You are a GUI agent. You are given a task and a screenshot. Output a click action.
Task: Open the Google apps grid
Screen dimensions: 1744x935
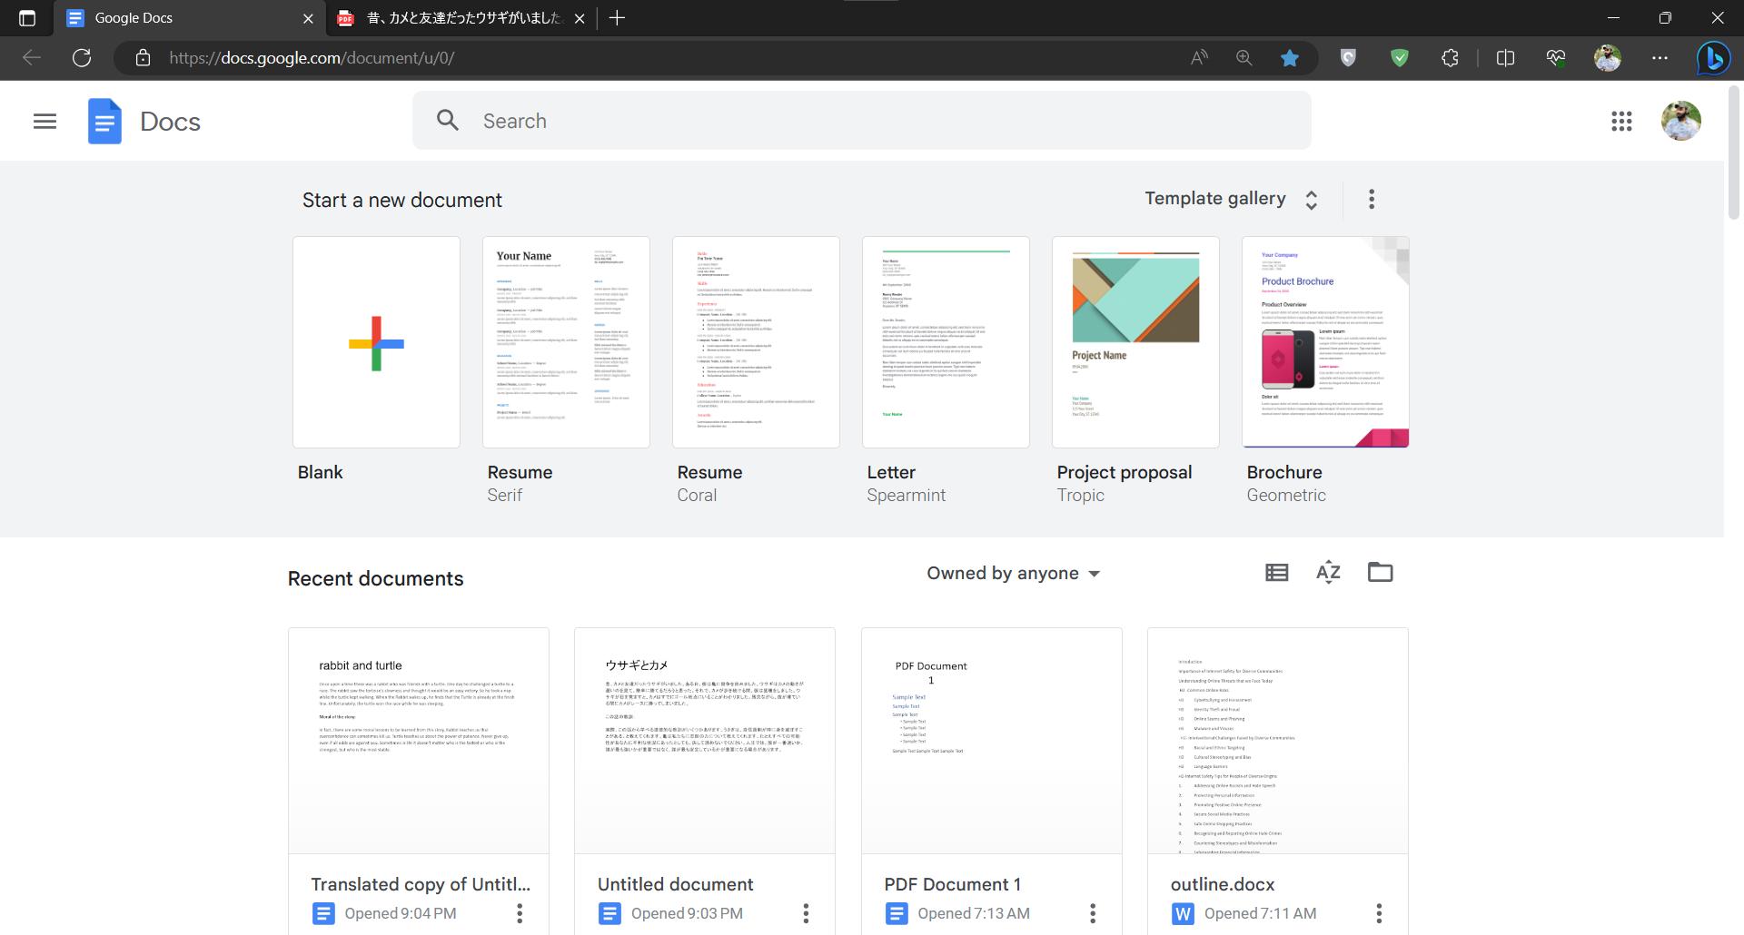click(1621, 121)
